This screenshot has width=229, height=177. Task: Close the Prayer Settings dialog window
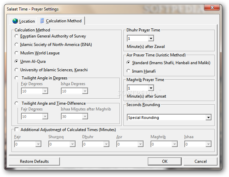(212, 7)
